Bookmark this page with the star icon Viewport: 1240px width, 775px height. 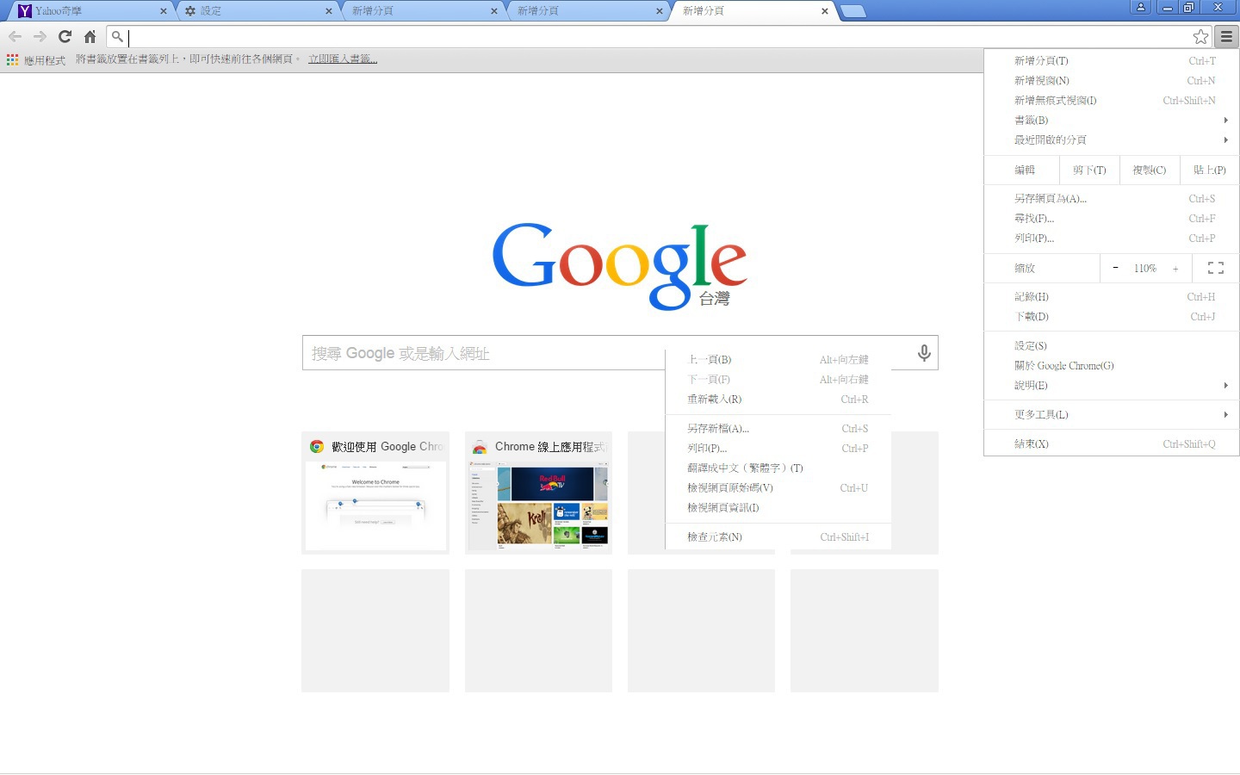pos(1200,36)
